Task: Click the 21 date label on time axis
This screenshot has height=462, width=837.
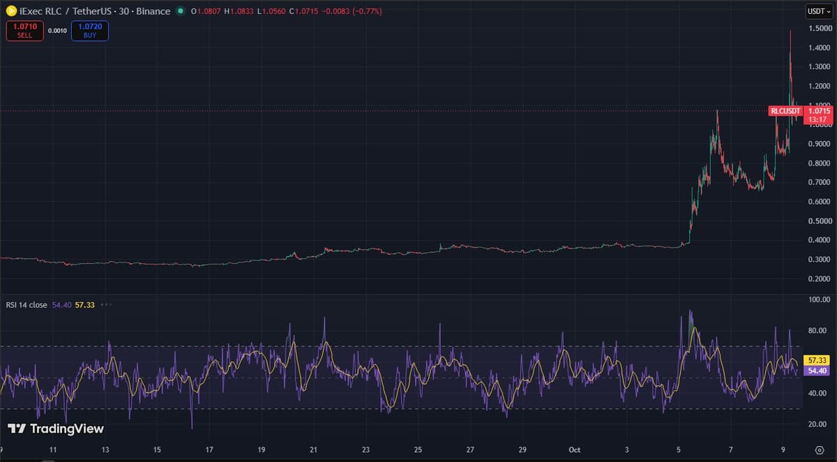Action: [x=314, y=449]
